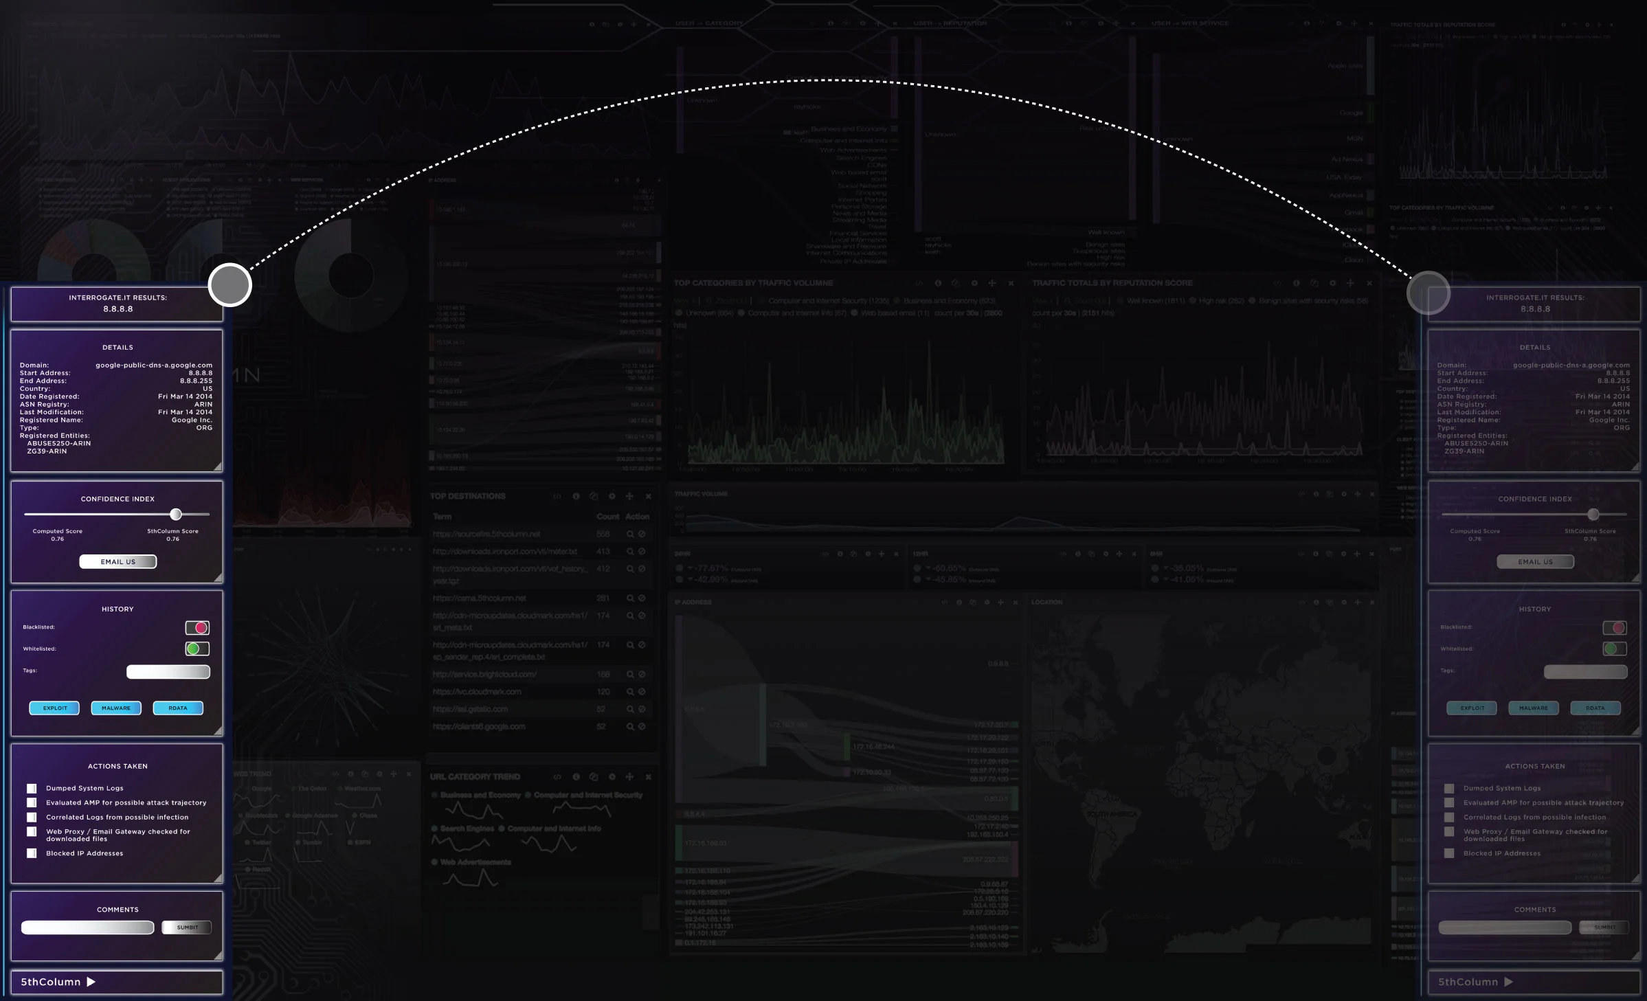Click the move icon on Top Destinations panel
1647x1001 pixels.
629,496
